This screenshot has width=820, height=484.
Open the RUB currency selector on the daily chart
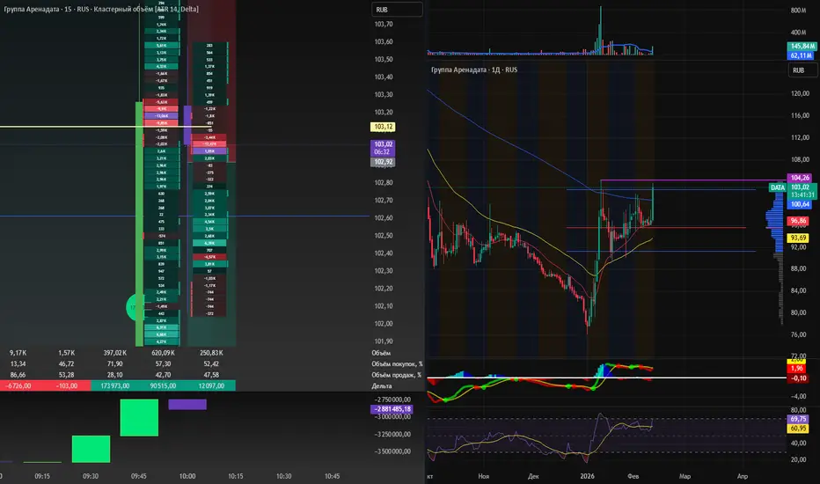pyautogui.click(x=802, y=70)
